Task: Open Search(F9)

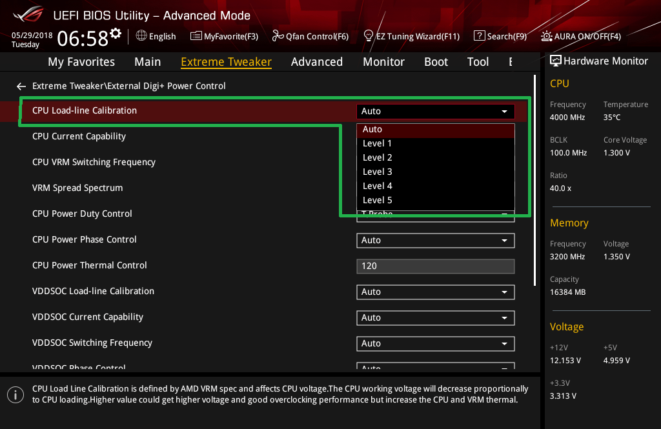Action: click(500, 36)
